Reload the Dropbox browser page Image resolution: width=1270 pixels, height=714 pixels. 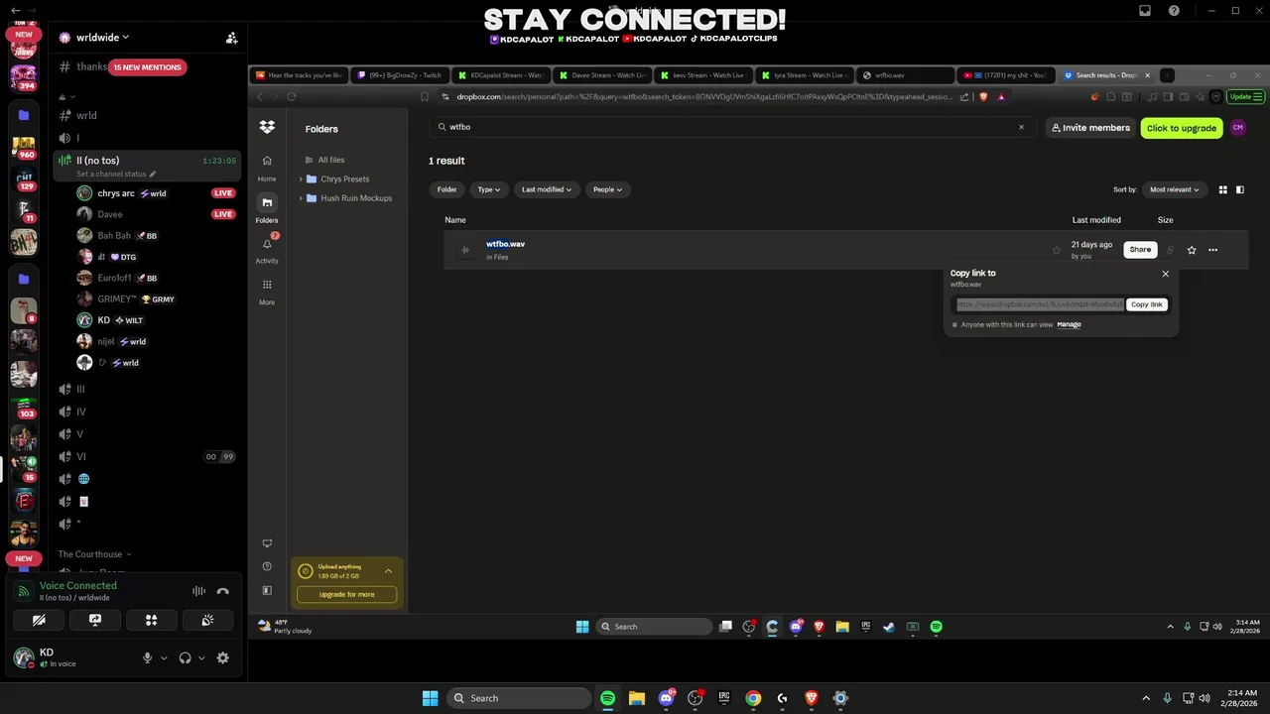(x=291, y=96)
